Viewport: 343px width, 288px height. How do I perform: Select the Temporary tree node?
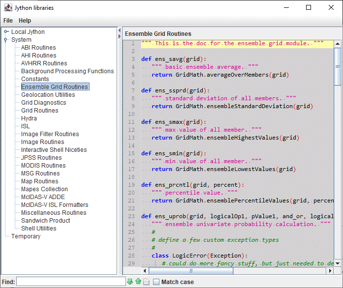coord(26,236)
